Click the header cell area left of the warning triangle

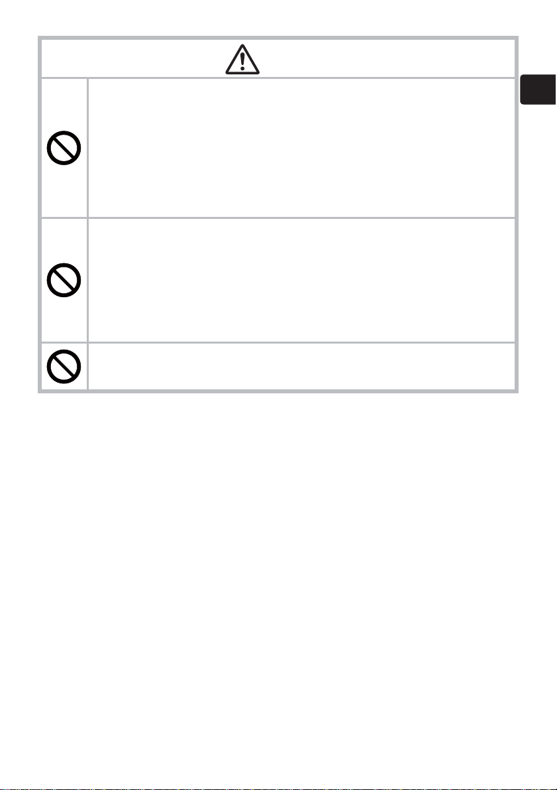pos(133,58)
